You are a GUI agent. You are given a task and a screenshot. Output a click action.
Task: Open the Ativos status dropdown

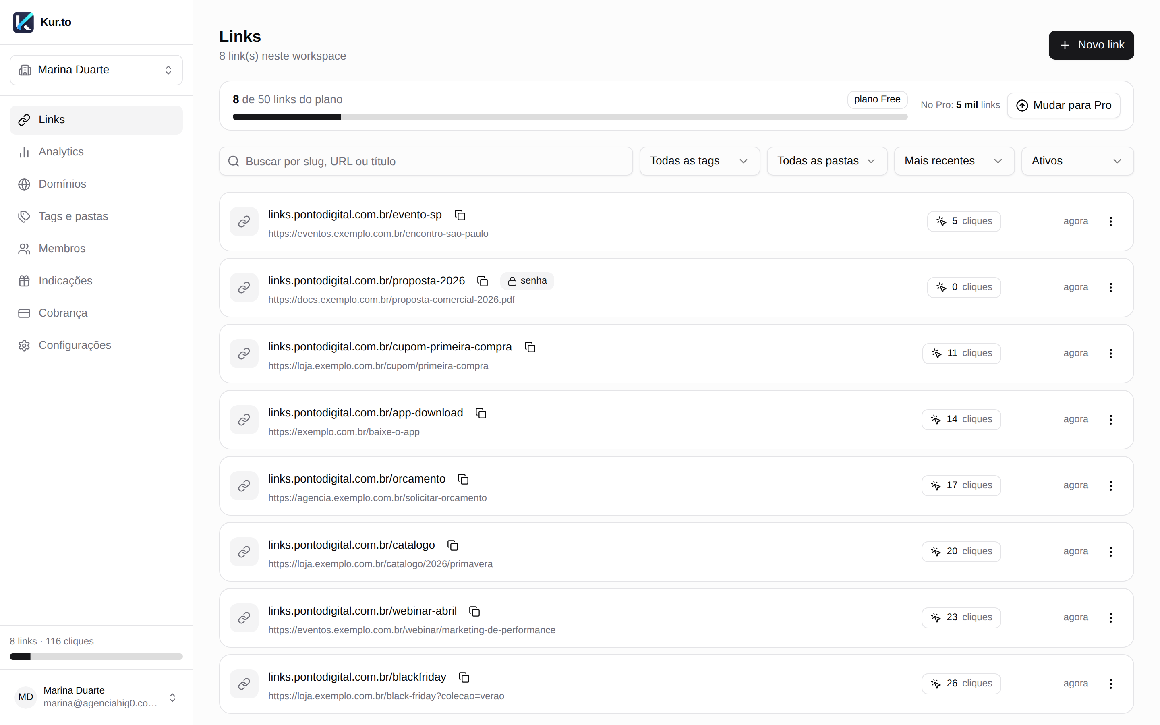pos(1077,161)
